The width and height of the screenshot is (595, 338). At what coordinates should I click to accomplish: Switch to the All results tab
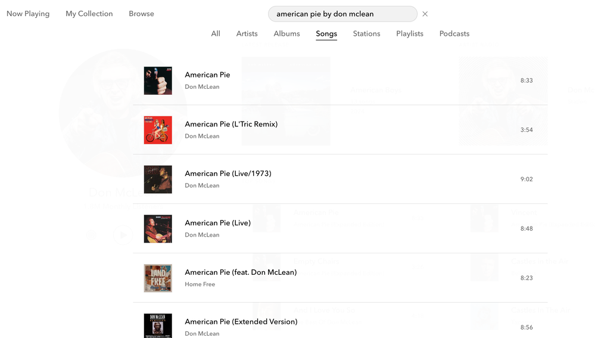216,34
